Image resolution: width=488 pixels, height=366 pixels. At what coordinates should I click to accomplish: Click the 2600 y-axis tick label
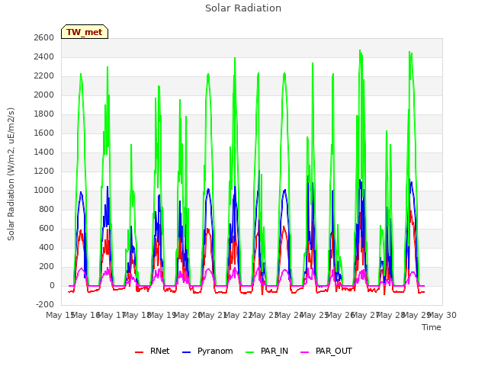click(44, 37)
